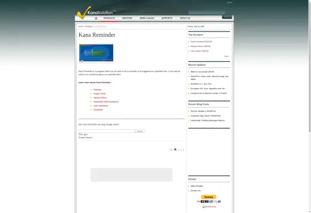Click the printer icon below the article
This screenshot has width=311, height=213.
(x=175, y=149)
